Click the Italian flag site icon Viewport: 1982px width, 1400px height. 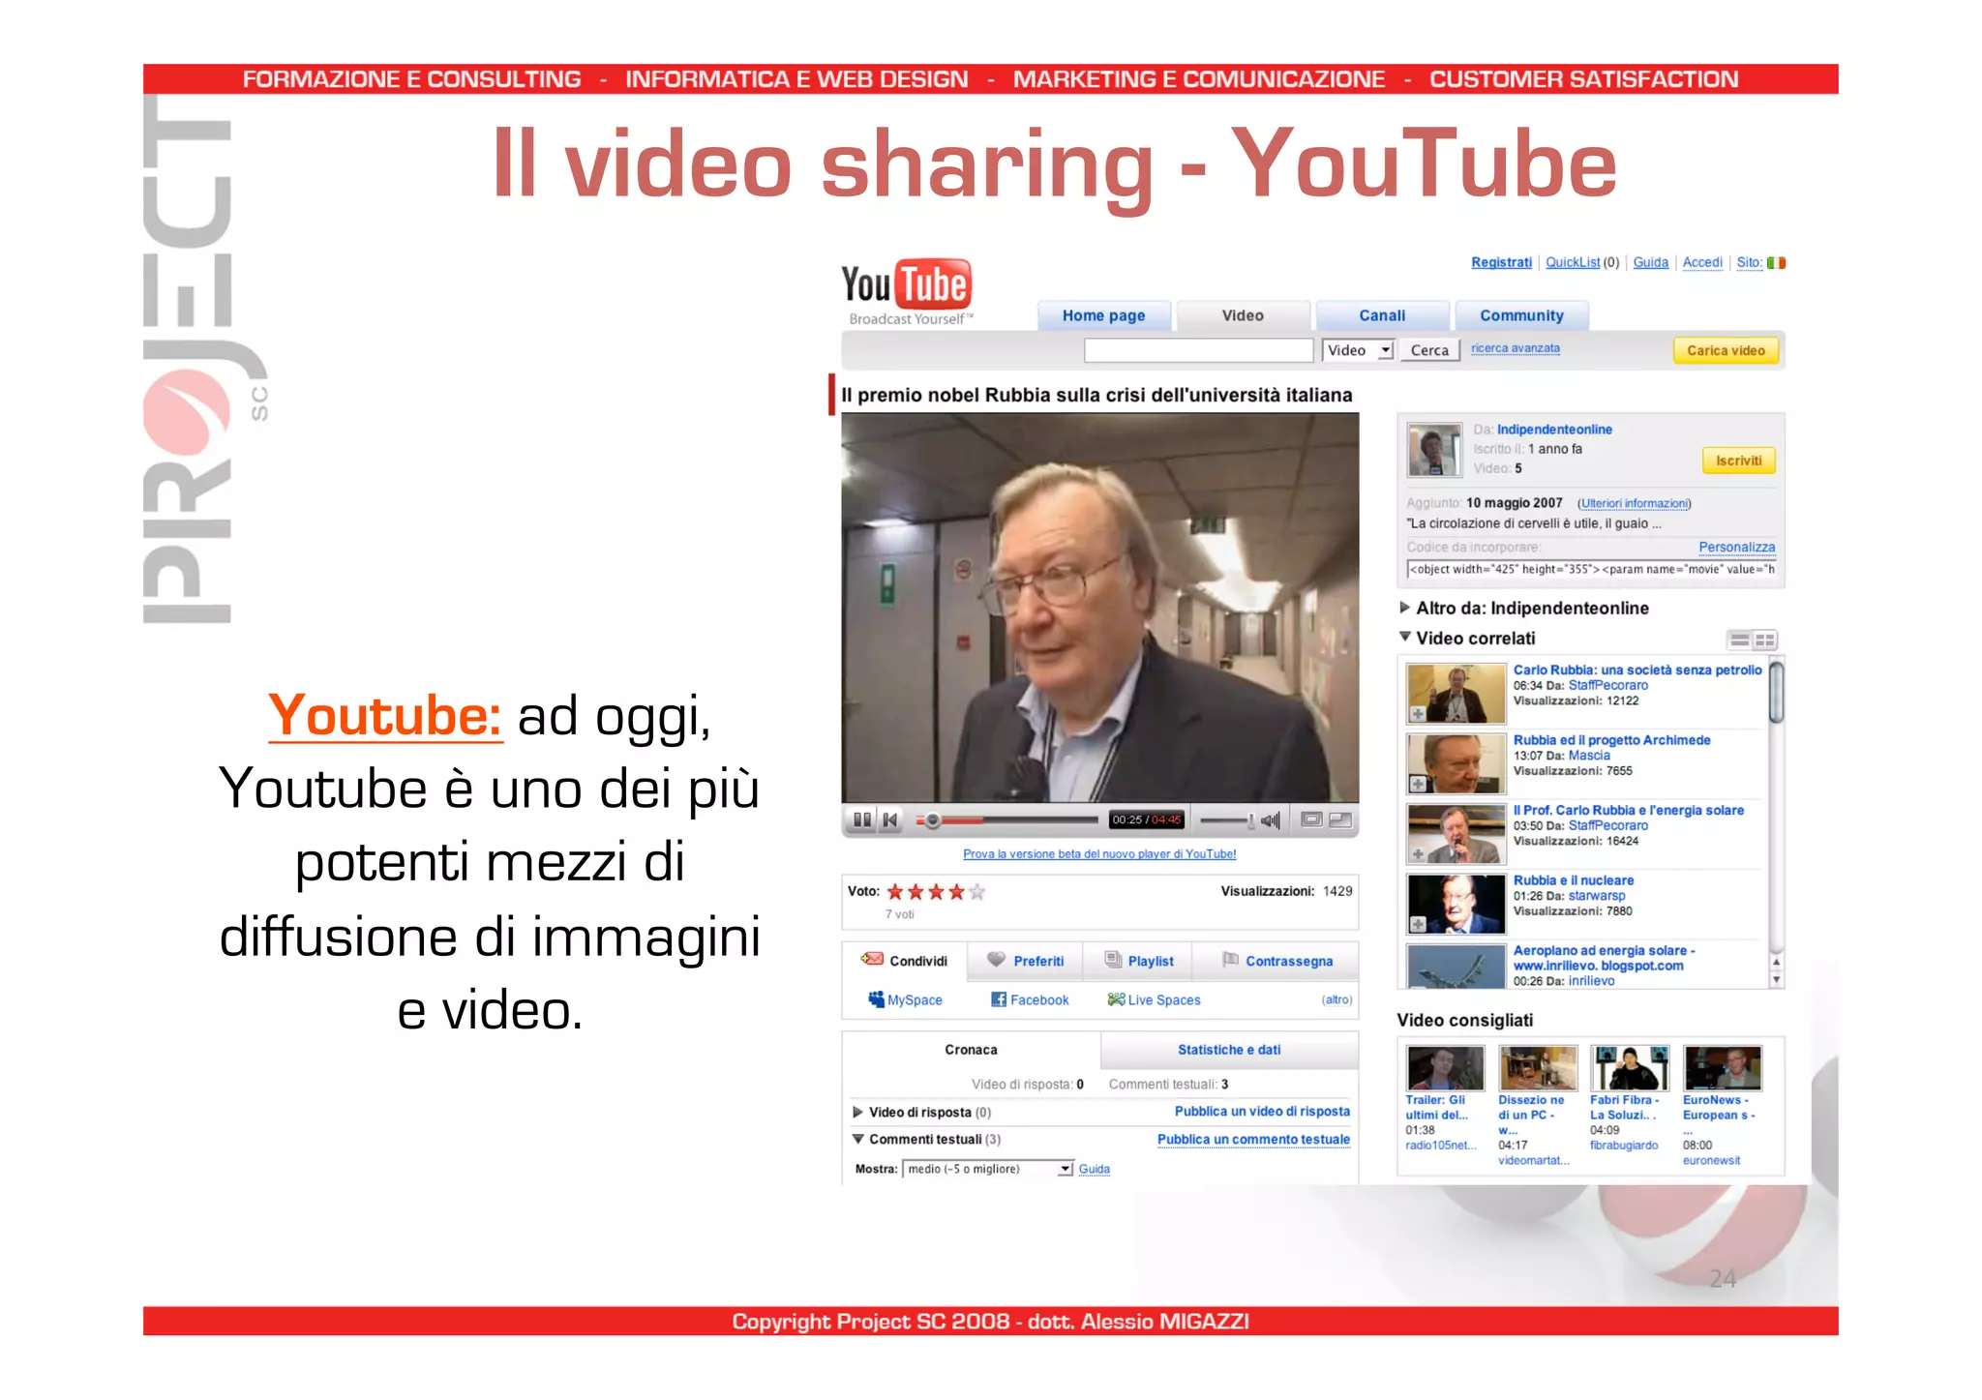[x=1776, y=262]
